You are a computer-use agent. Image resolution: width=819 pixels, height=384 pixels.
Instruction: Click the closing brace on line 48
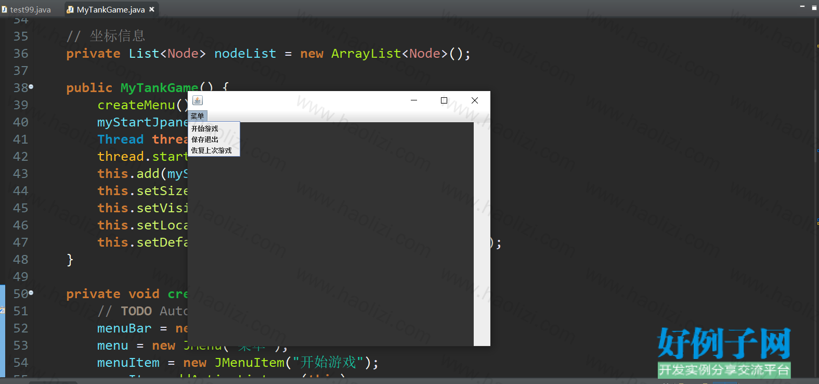tap(70, 260)
